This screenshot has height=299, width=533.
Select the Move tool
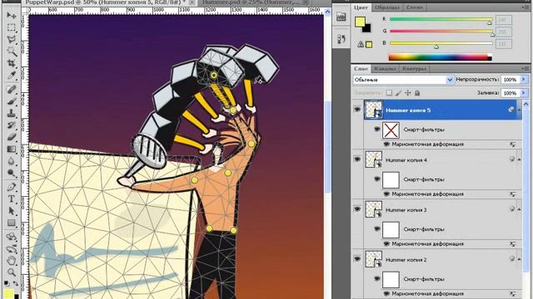pyautogui.click(x=11, y=16)
